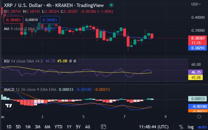This screenshot has width=208, height=130.
Task: Select the YTD time range
Action: point(58,126)
